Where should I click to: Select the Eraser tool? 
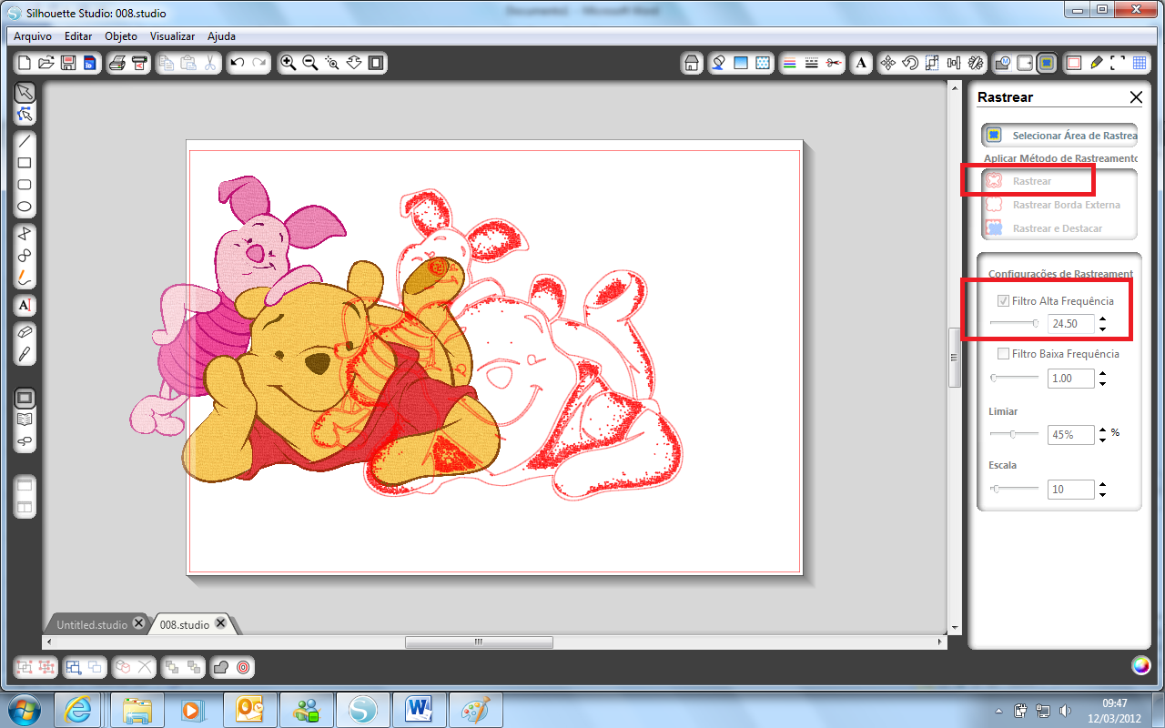pos(25,332)
